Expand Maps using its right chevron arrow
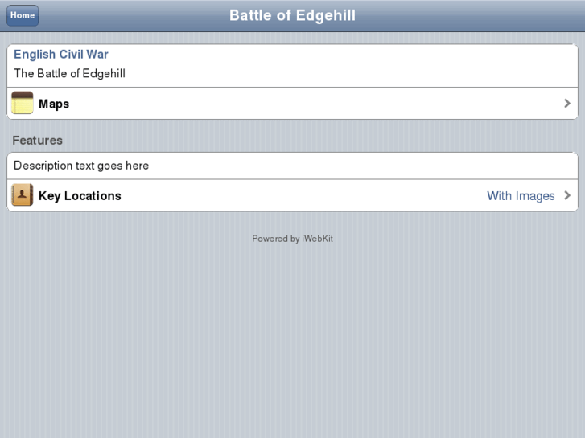 [x=567, y=103]
